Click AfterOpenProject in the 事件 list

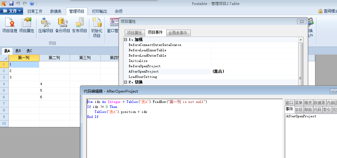click(x=301, y=116)
